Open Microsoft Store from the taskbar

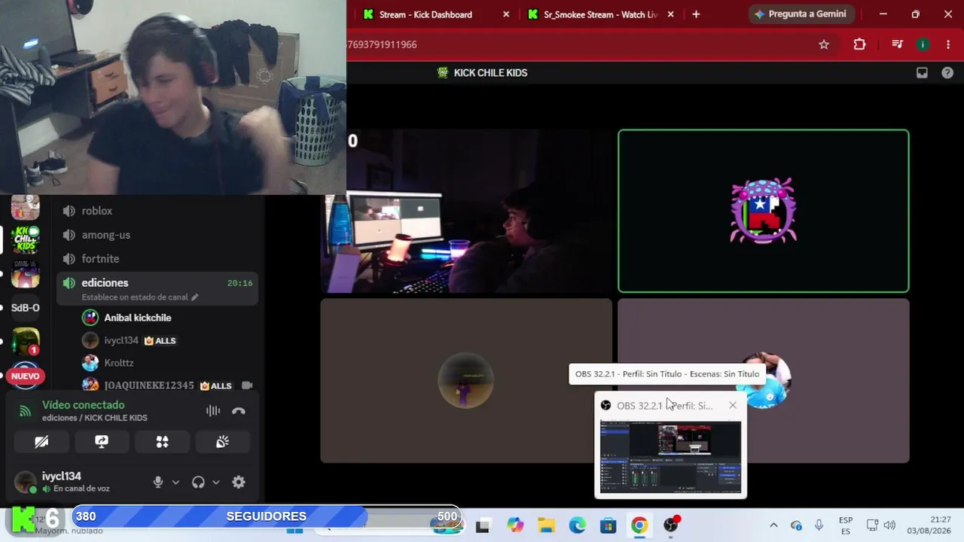coord(609,525)
